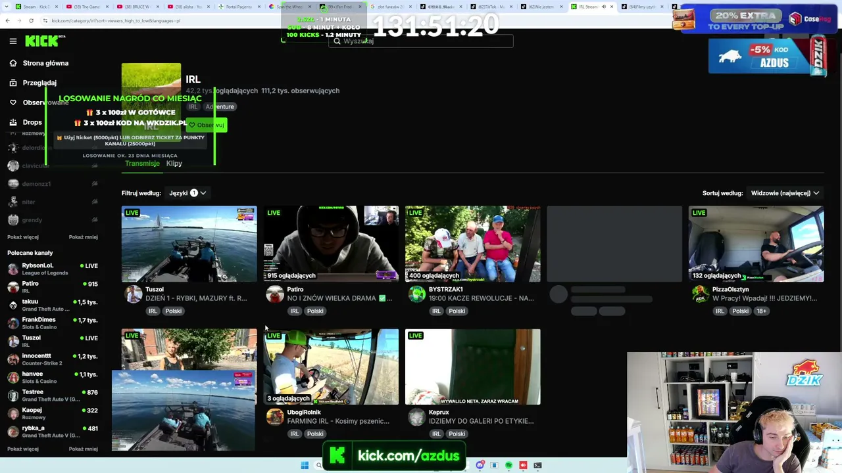Go to Strona główna in sidebar
The height and width of the screenshot is (473, 842).
pos(45,63)
